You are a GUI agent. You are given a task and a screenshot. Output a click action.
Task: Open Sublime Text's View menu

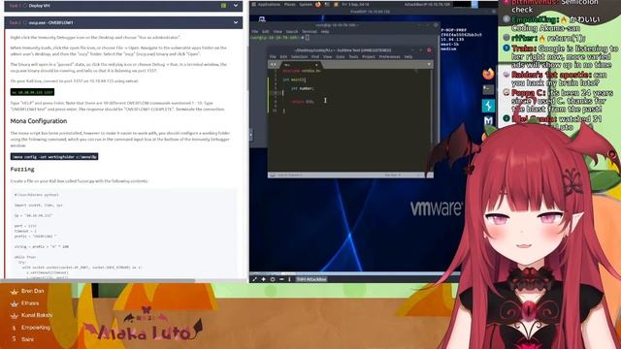click(328, 57)
